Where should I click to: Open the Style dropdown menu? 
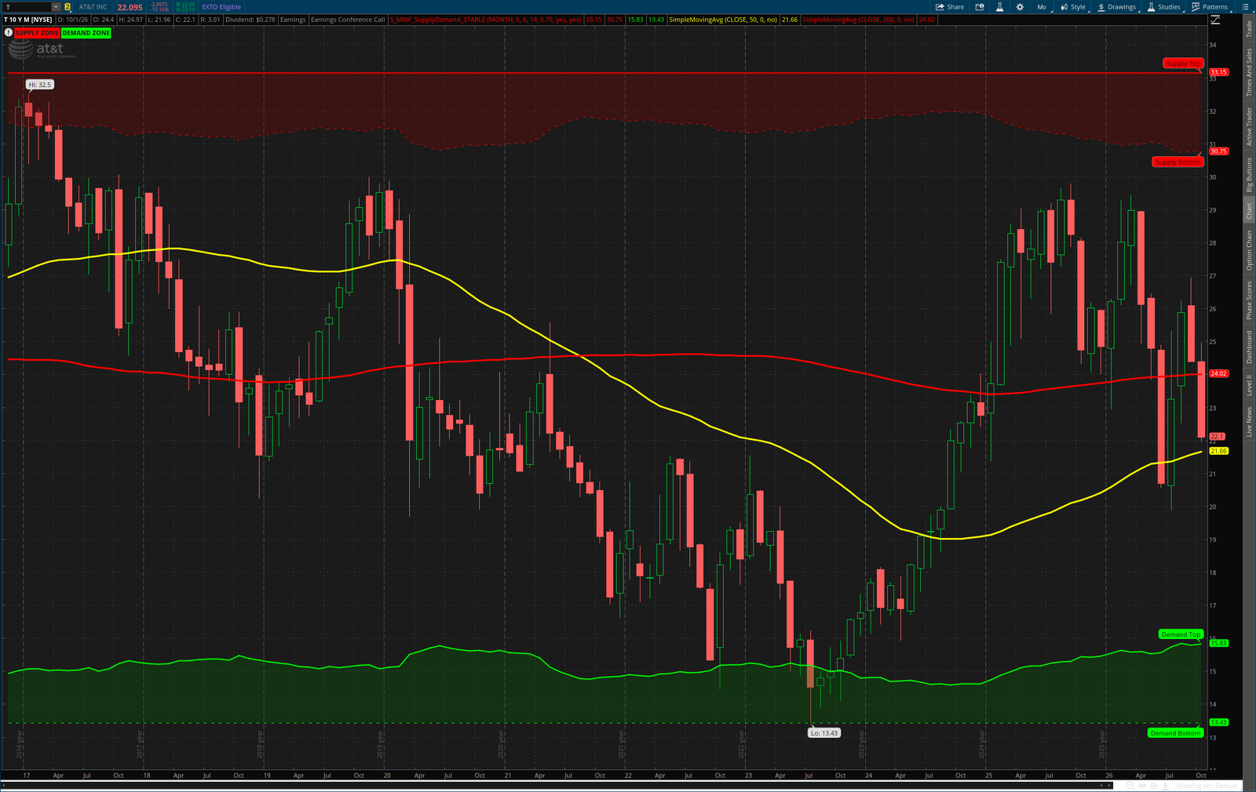click(x=1073, y=7)
